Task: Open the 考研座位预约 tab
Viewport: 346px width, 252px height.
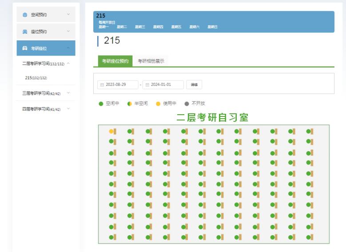Action: pos(115,61)
